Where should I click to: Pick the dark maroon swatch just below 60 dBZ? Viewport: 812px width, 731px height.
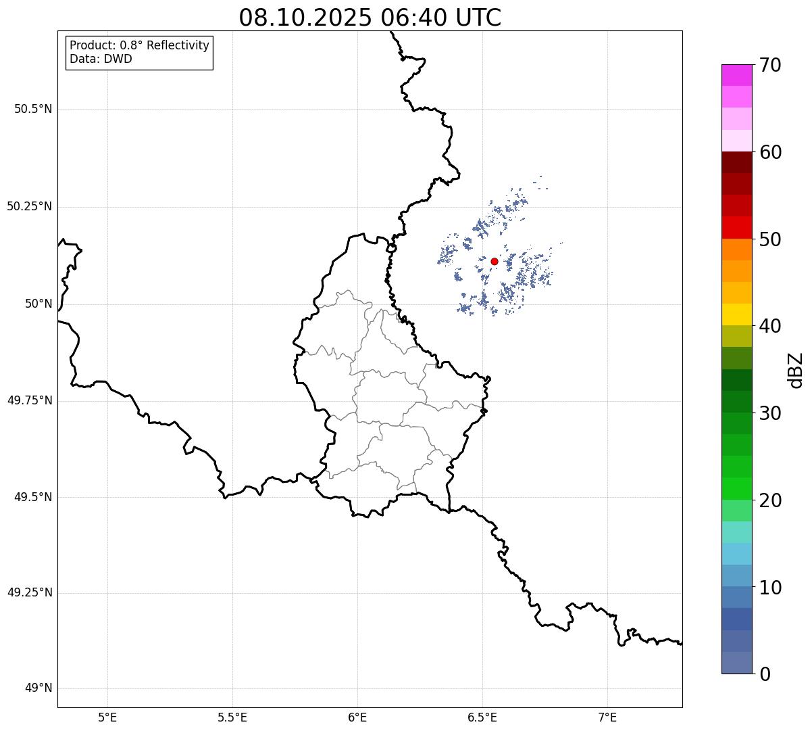737,162
